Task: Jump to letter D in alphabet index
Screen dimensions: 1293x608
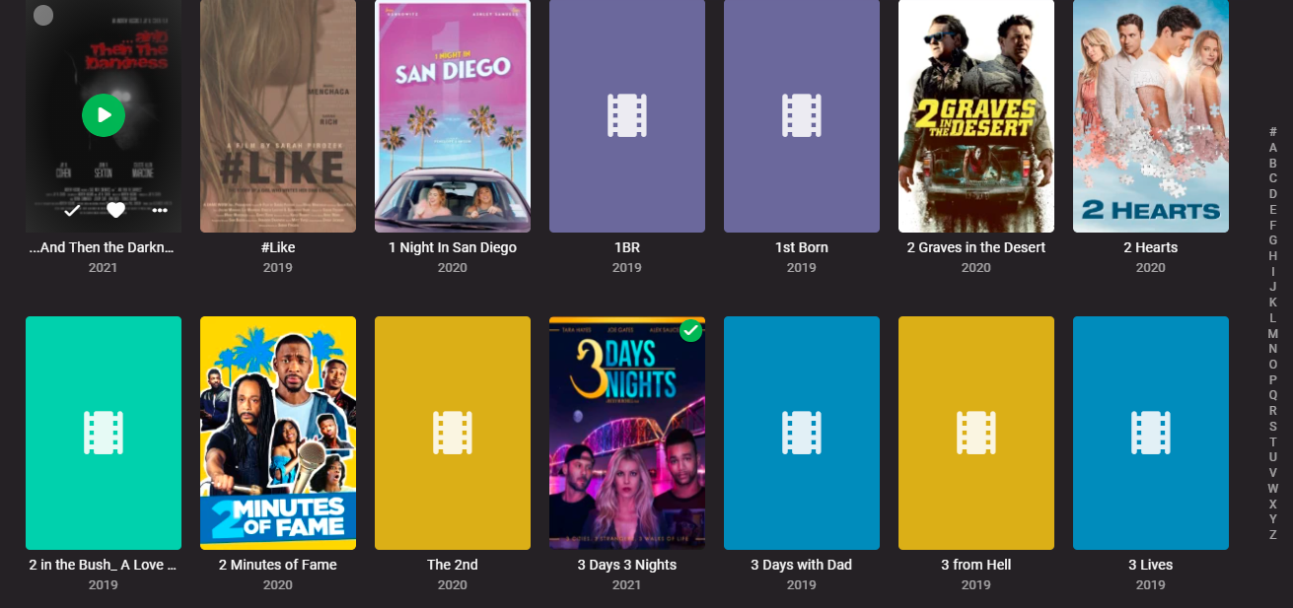Action: click(1273, 194)
